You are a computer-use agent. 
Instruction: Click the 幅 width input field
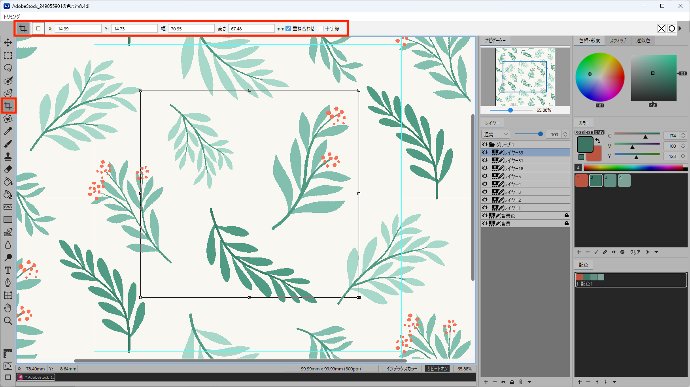point(191,29)
